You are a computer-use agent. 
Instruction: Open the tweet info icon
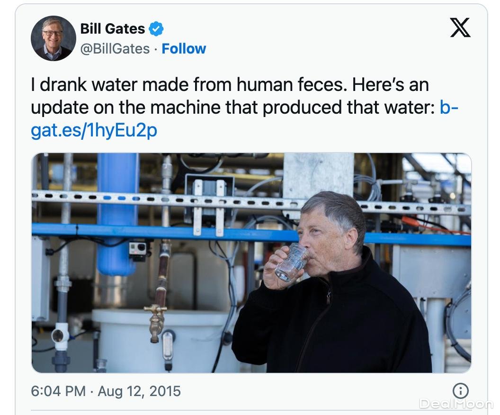[x=460, y=391]
